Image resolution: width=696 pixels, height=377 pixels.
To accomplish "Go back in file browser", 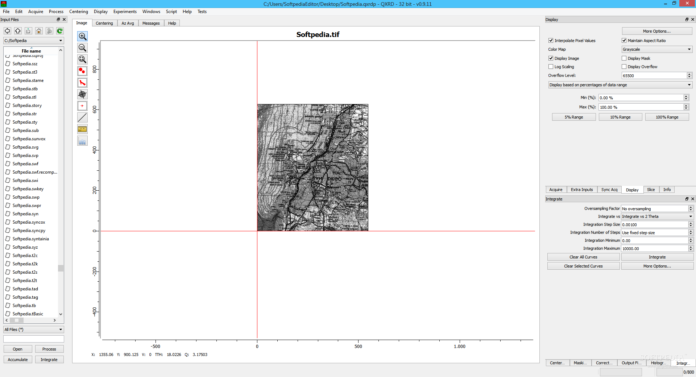I will pyautogui.click(x=7, y=31).
